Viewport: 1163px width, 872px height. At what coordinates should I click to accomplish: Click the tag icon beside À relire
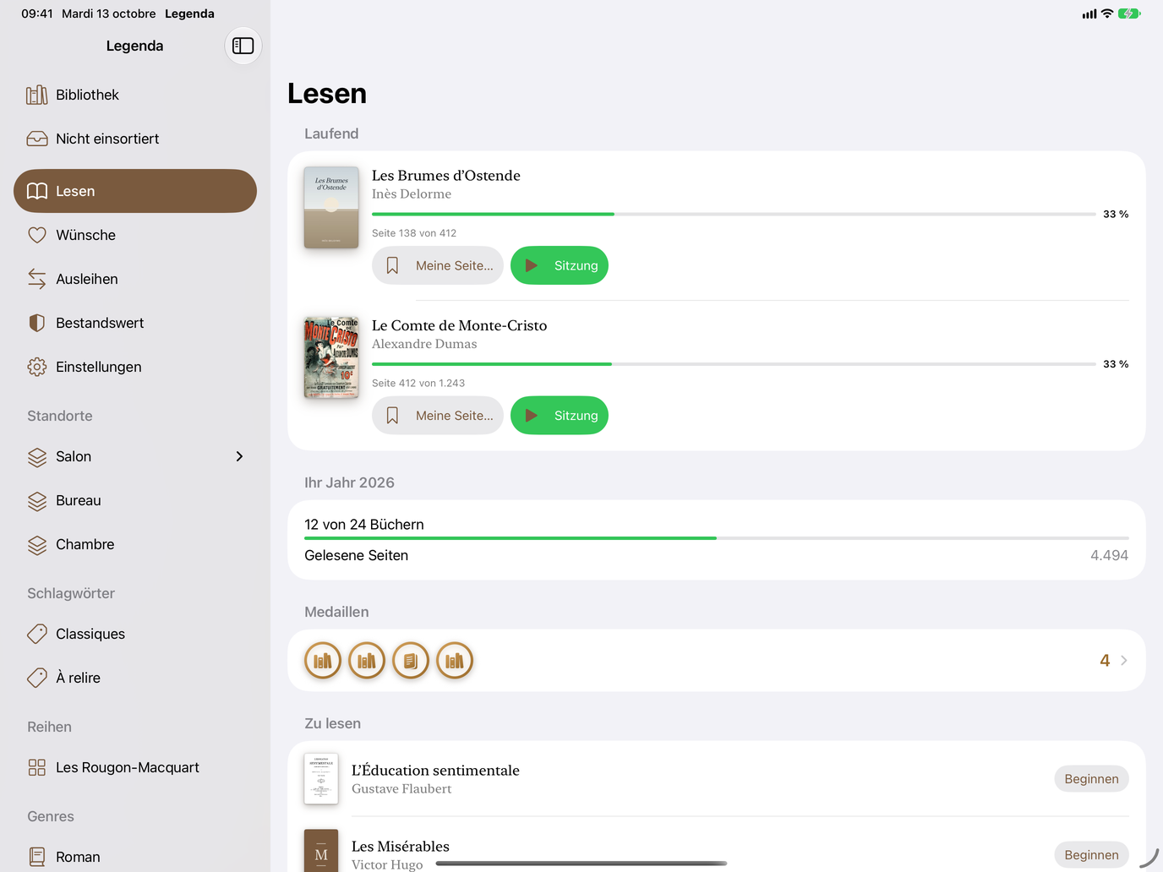click(37, 678)
